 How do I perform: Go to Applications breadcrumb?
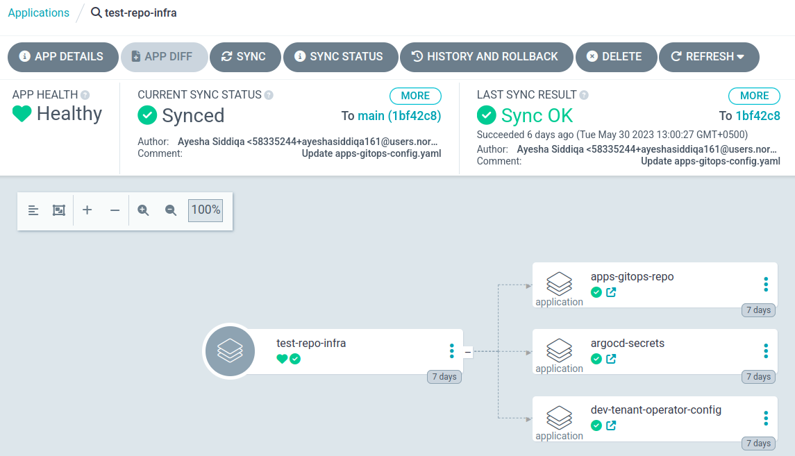tap(39, 13)
